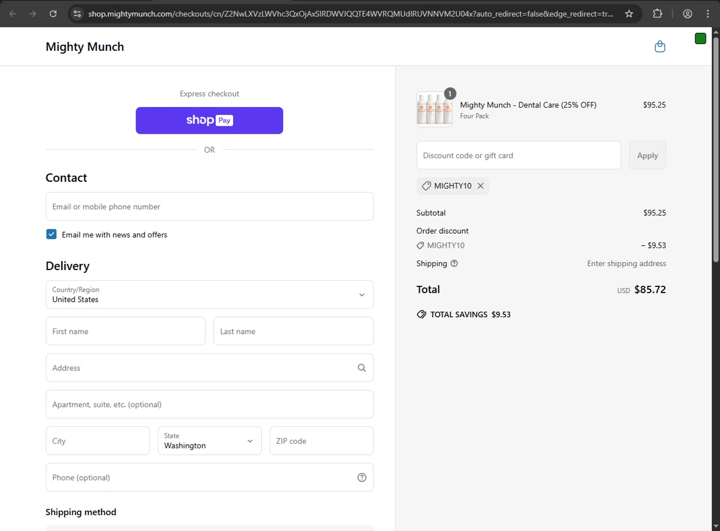Screen dimensions: 720x531
Task: Click the Contact section heading
Action: pos(66,178)
